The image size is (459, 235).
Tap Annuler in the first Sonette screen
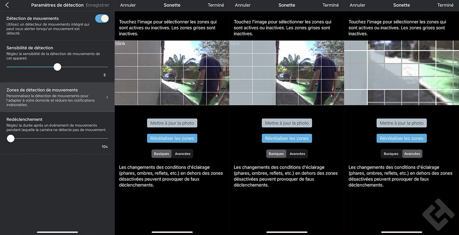tap(128, 5)
